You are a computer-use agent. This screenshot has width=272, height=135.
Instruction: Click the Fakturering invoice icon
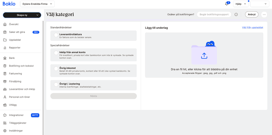point(5,74)
